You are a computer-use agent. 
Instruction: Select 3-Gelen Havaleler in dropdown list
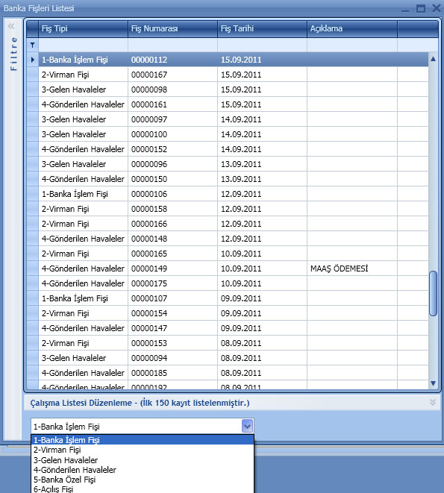pos(143,460)
